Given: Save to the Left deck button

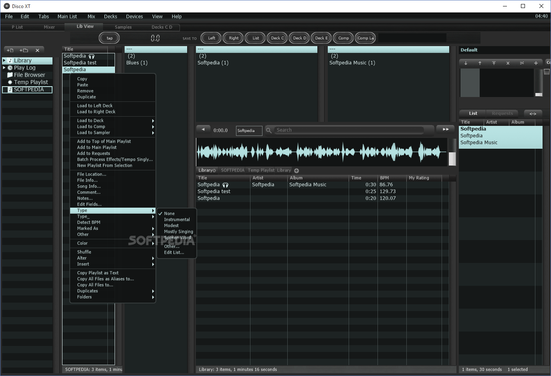Looking at the screenshot, I should (x=212, y=38).
